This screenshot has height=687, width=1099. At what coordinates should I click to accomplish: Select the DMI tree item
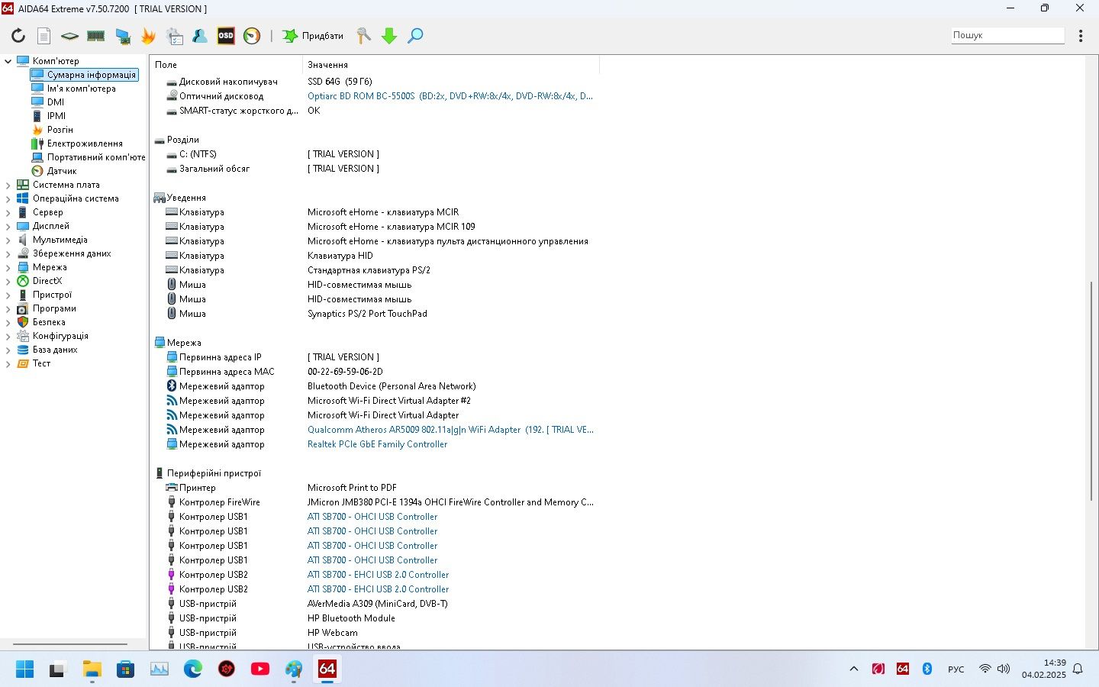pyautogui.click(x=56, y=102)
